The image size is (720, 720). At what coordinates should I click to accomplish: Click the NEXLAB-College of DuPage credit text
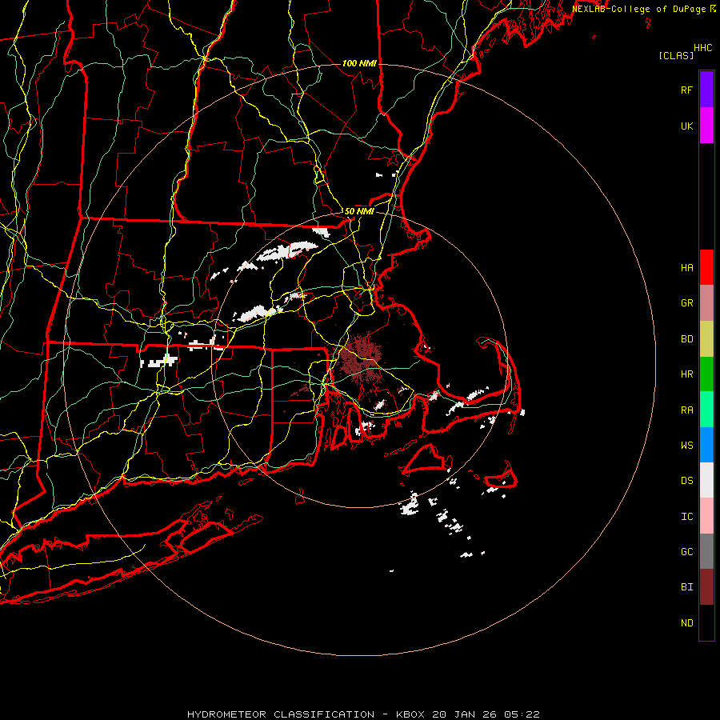[x=639, y=9]
